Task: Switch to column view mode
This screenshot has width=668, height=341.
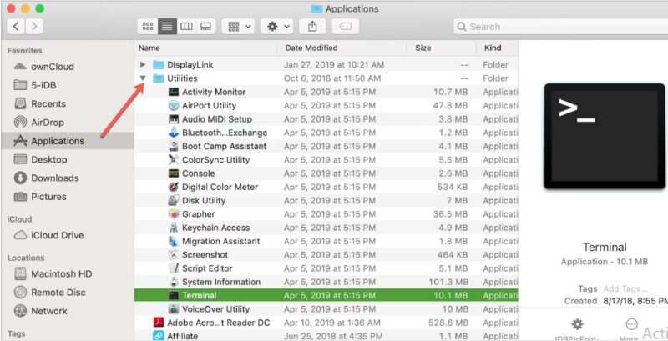Action: 186,26
